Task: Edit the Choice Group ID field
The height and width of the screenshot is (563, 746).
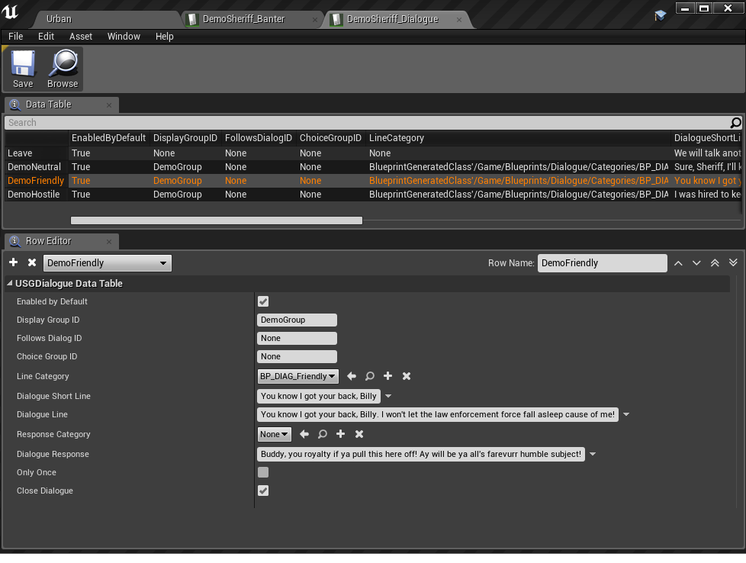Action: pos(297,356)
